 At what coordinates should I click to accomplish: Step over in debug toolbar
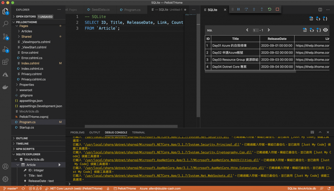point(246,9)
